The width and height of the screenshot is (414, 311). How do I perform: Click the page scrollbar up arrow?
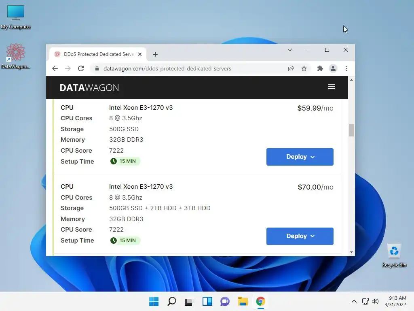[351, 80]
